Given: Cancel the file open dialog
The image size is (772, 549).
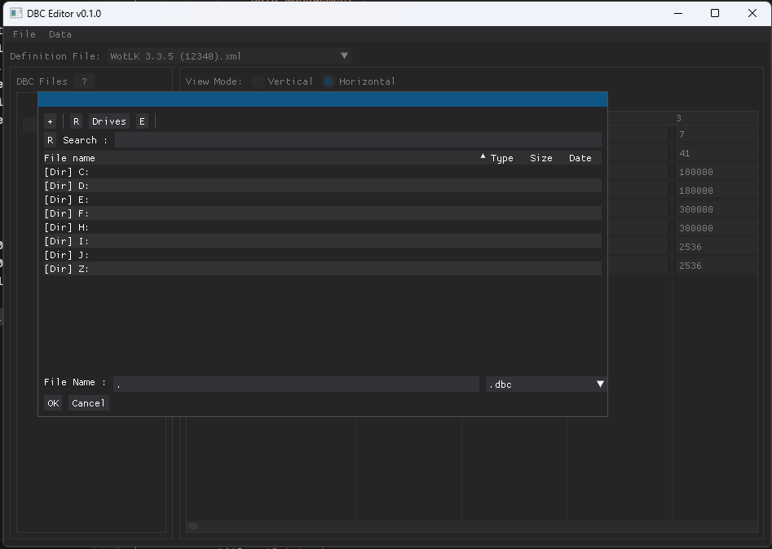Looking at the screenshot, I should (87, 402).
